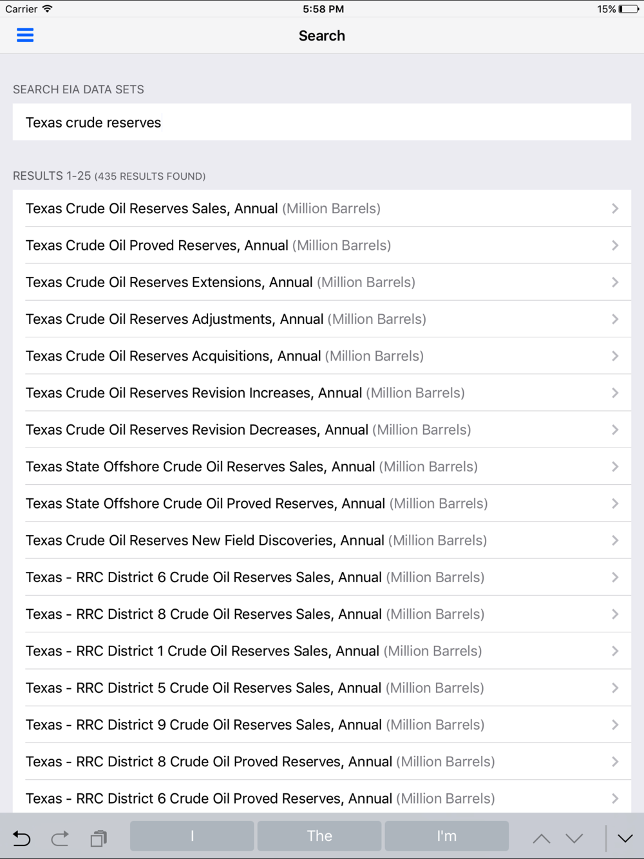This screenshot has height=859, width=644.
Task: Open Texas Crude Oil Proved Reserves result
Action: coord(208,245)
